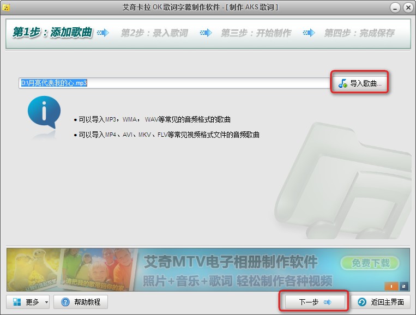Select step 3 开始制作 heading
This screenshot has height=315, width=416.
(256, 33)
